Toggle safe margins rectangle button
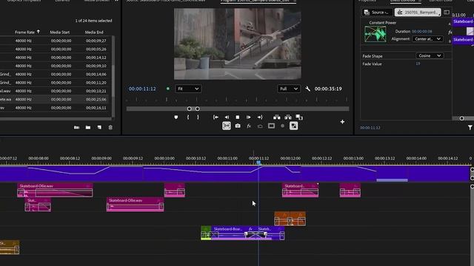Screen dimensions: 474x266 pos(272,126)
